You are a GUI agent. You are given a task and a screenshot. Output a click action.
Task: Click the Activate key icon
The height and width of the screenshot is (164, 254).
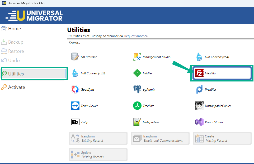pos(4,87)
